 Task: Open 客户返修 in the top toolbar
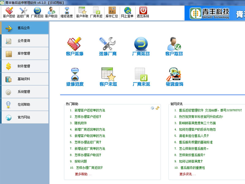(x=9, y=12)
